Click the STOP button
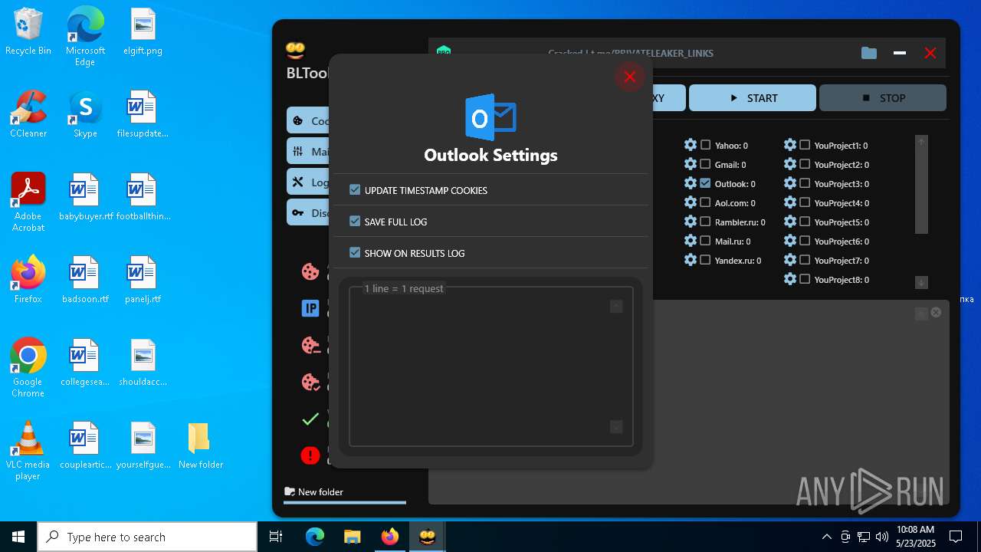 (x=883, y=98)
